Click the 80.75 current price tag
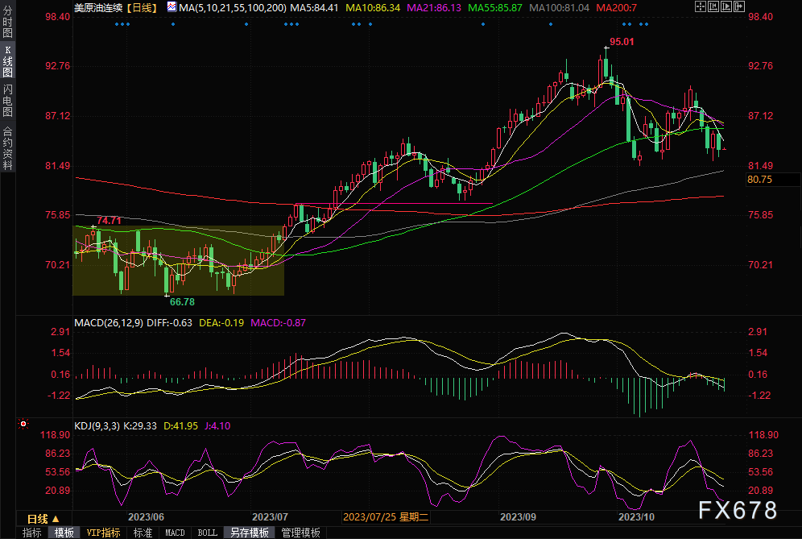Image resolution: width=802 pixels, height=539 pixels. [759, 180]
